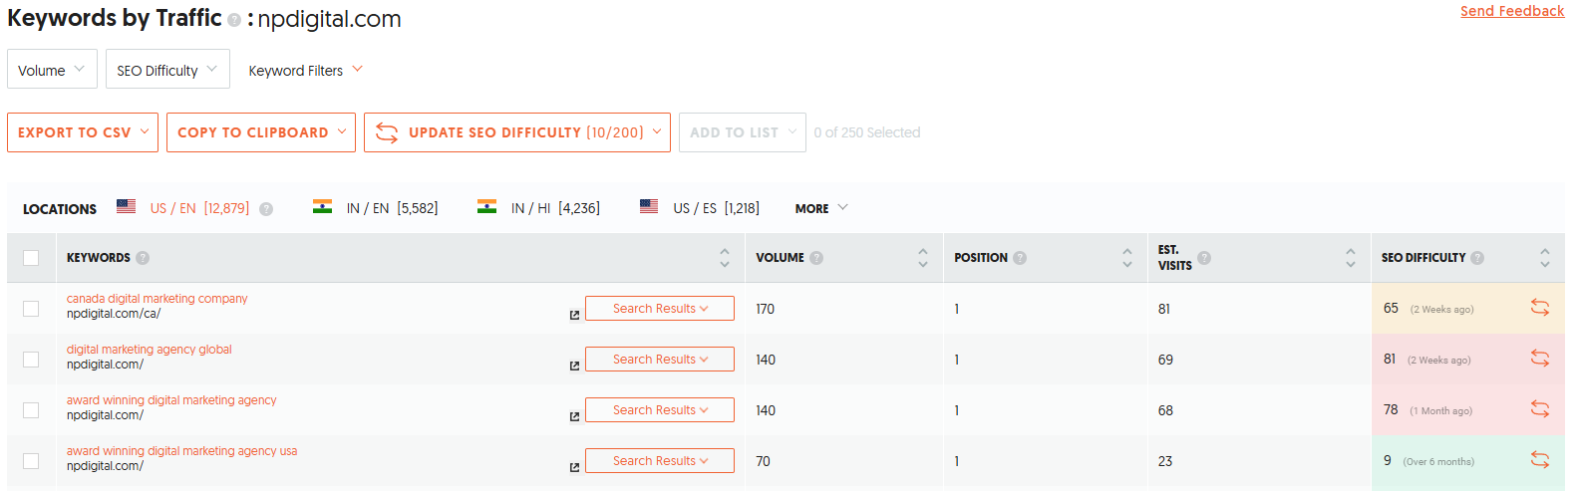
Task: Click the India flag beside IN / HI
Action: click(x=486, y=206)
